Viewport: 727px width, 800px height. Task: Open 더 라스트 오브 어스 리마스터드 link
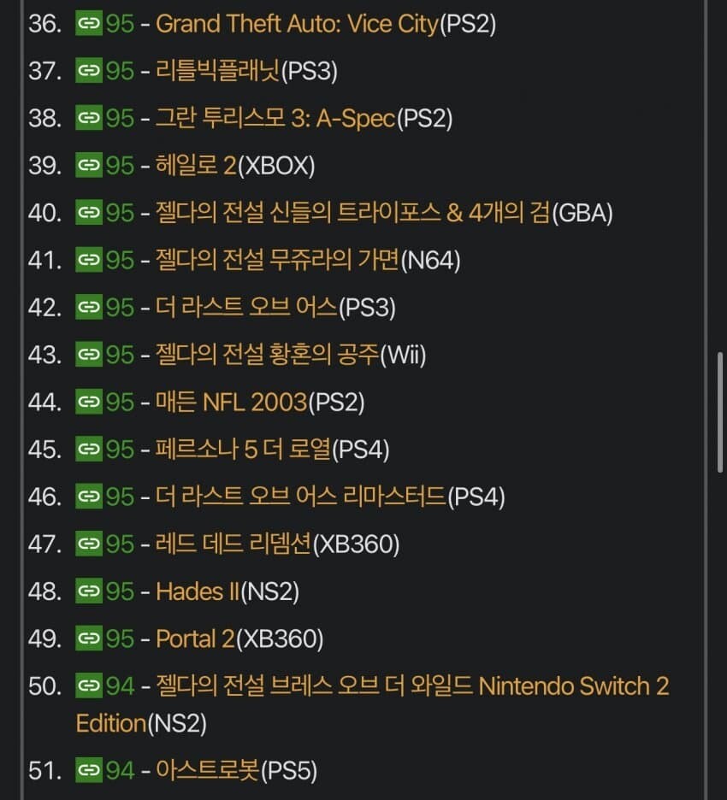301,497
